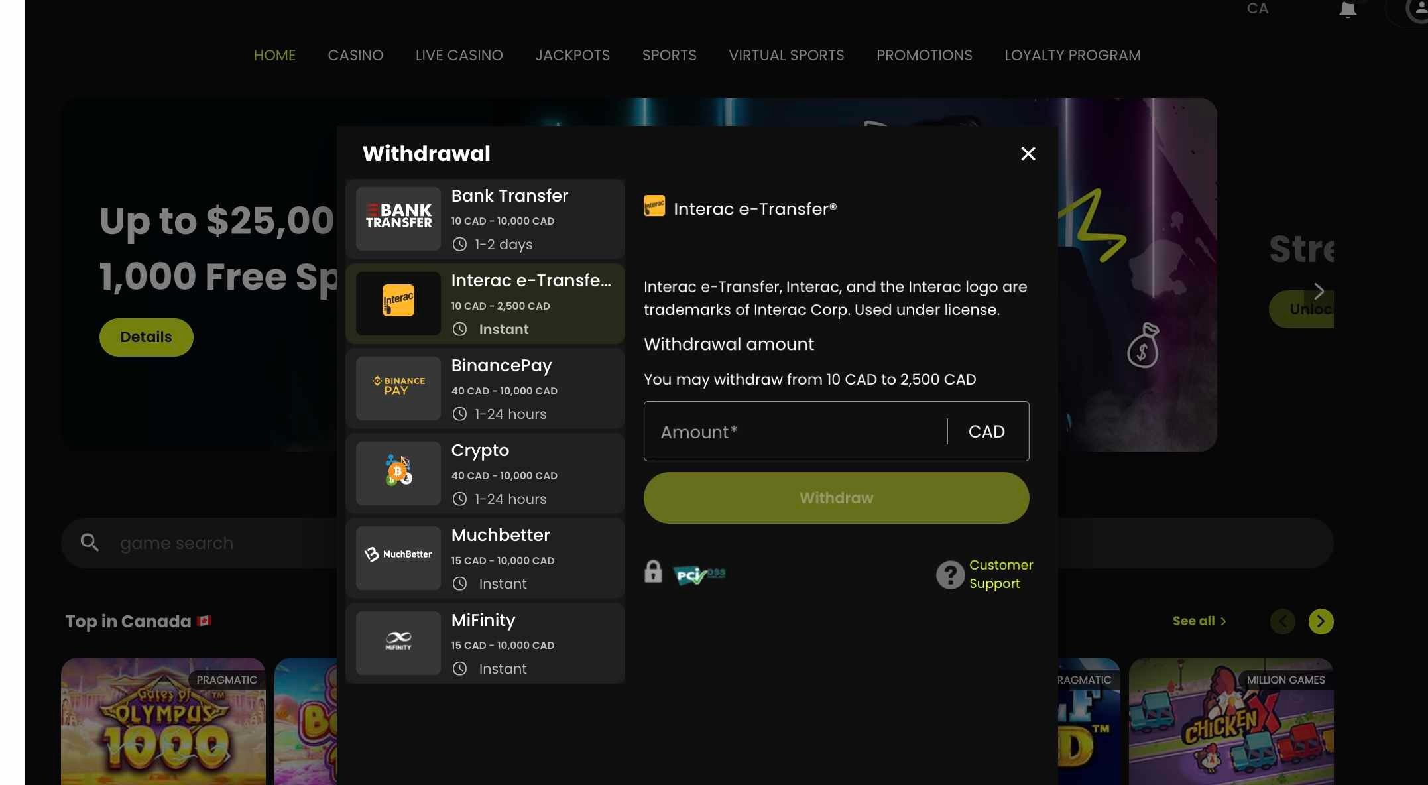Screen dimensions: 1428x785
Task: Click the padlock security icon
Action: tap(654, 572)
